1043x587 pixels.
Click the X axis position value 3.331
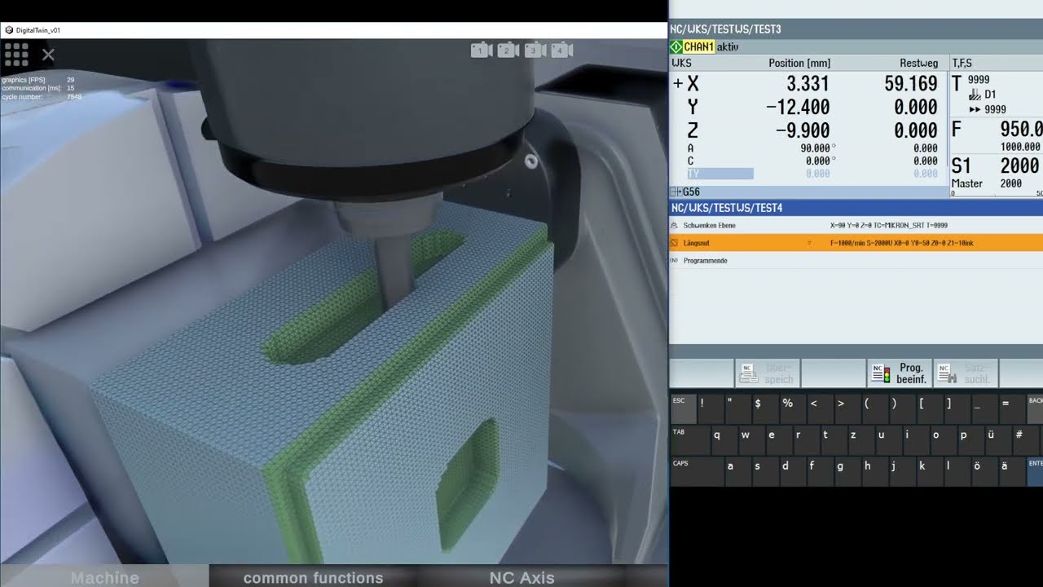[x=808, y=83]
